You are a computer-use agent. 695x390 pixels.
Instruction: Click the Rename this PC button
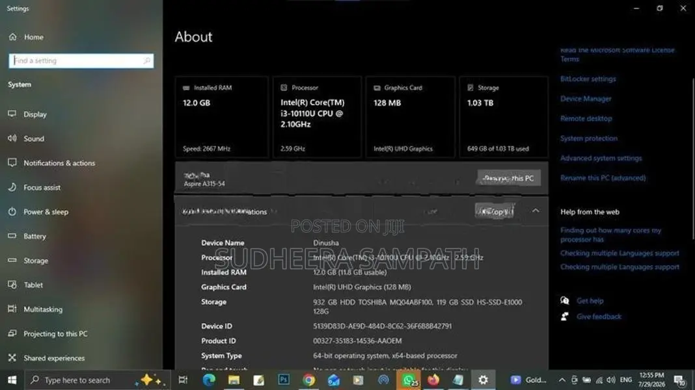click(x=509, y=178)
